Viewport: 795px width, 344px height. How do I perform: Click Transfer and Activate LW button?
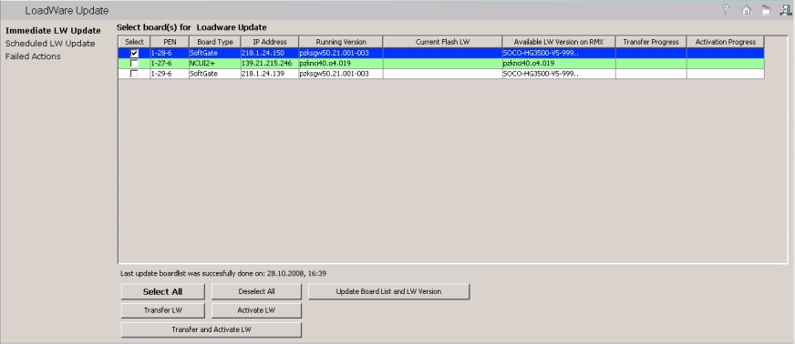click(x=212, y=329)
